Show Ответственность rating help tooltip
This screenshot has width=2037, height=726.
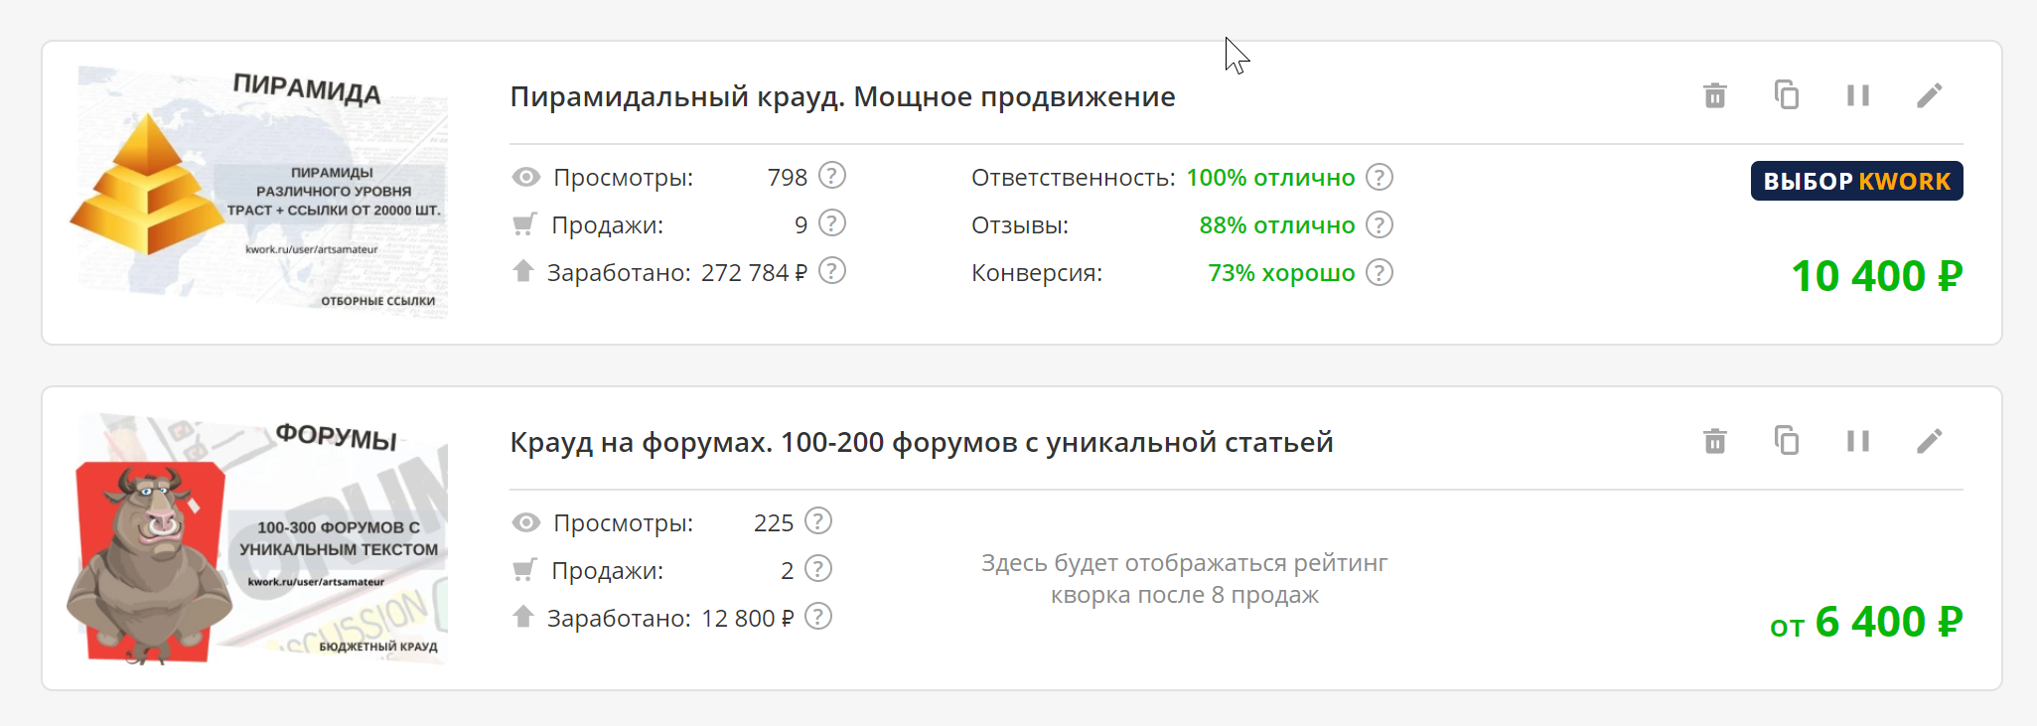[x=1379, y=178]
